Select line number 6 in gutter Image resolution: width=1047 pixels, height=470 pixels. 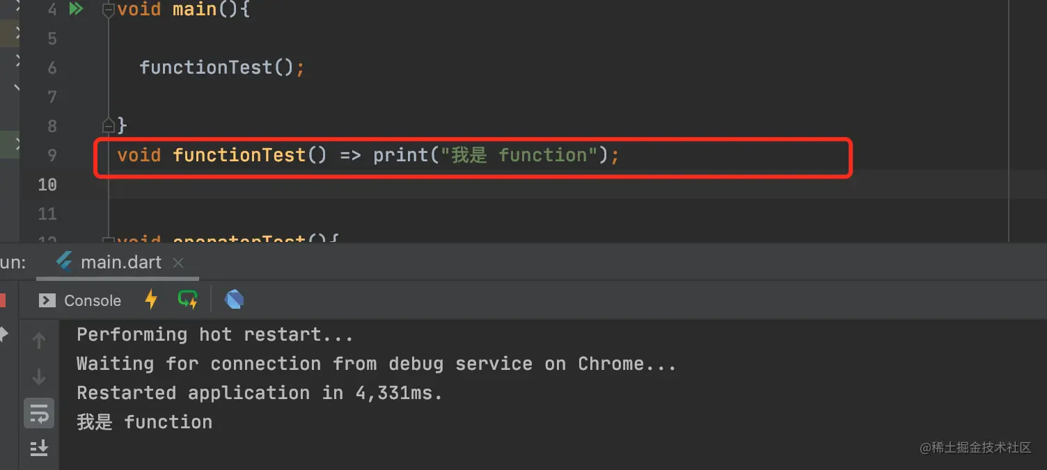[52, 67]
